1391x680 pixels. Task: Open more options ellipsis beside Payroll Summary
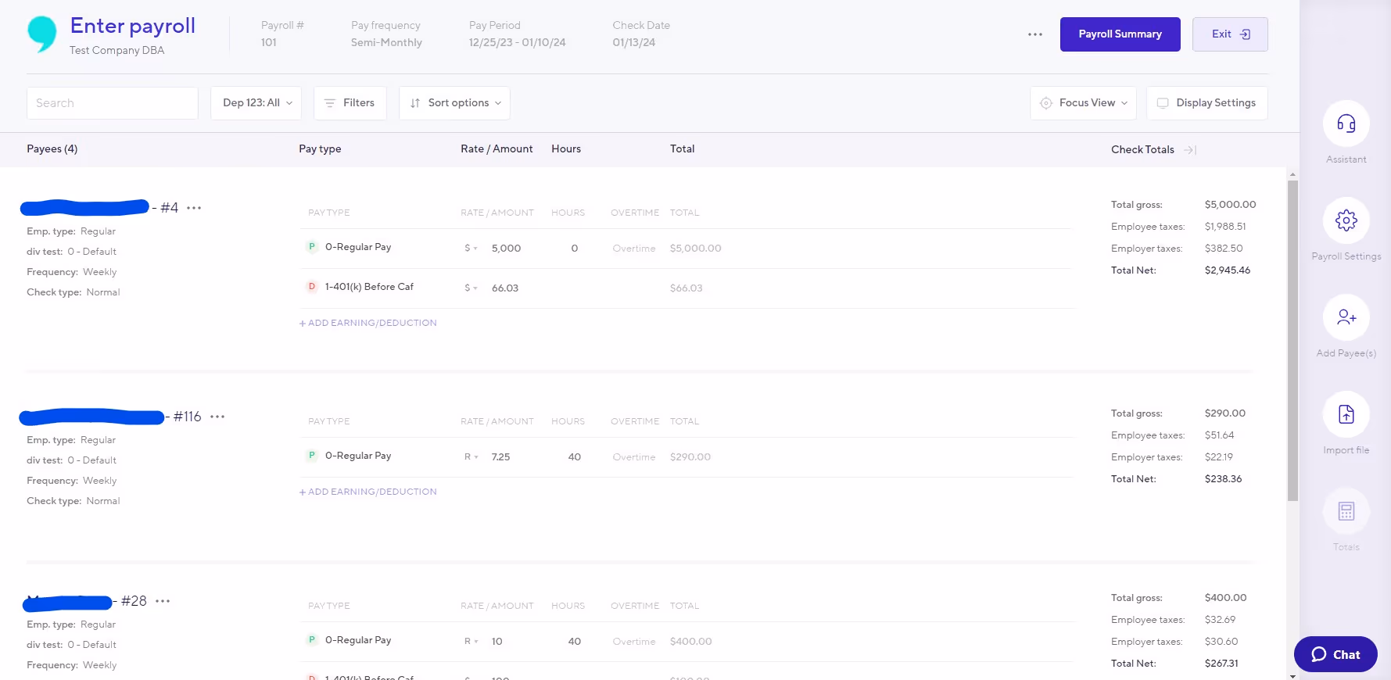(1035, 34)
